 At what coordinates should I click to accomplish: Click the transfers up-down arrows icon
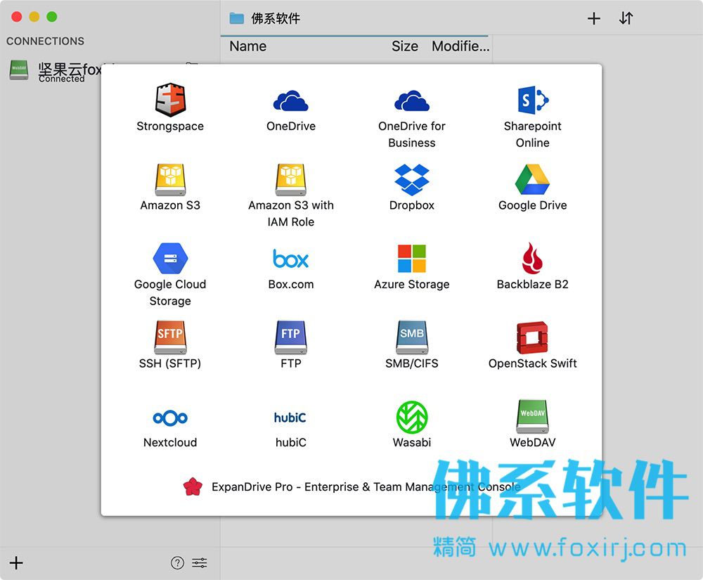click(626, 18)
